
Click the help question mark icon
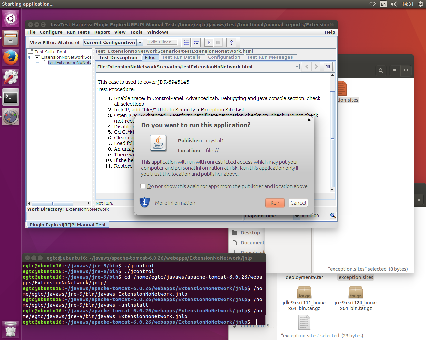coord(231,42)
